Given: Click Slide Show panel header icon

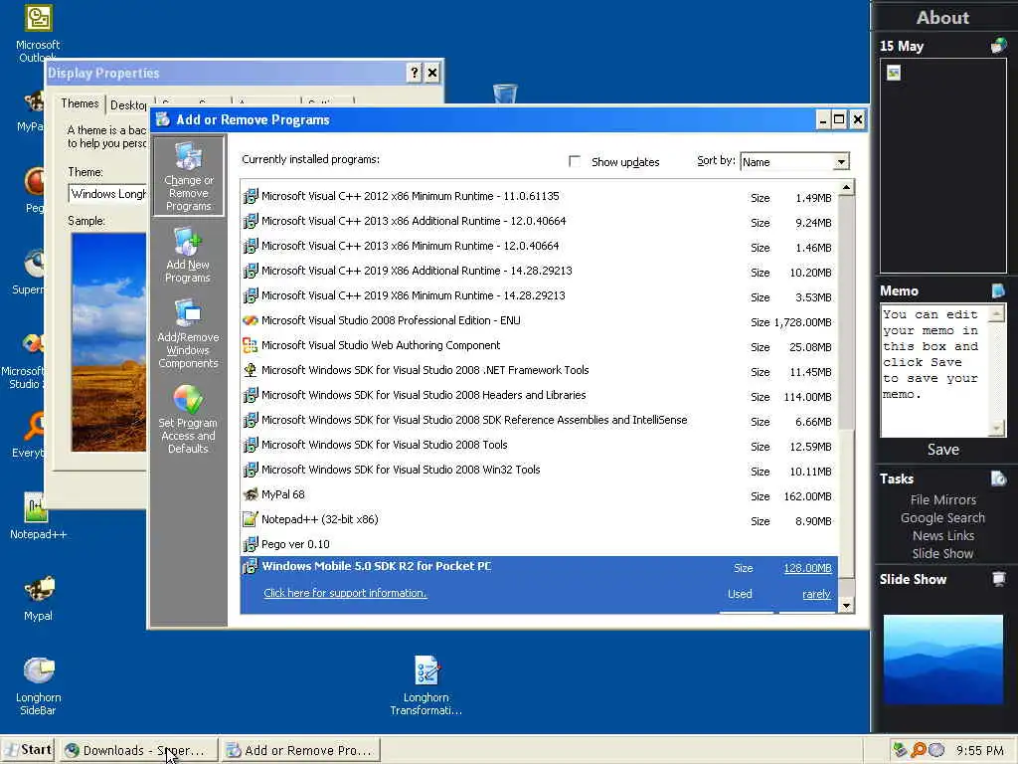Looking at the screenshot, I should coord(998,579).
